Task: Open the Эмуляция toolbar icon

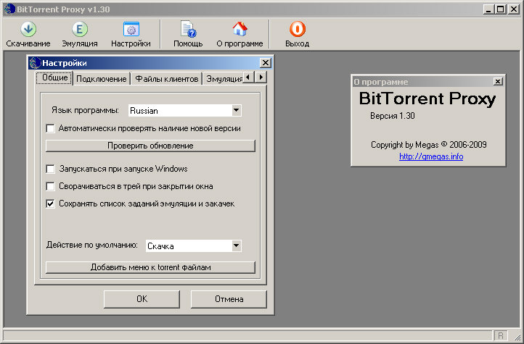Action: pos(80,30)
